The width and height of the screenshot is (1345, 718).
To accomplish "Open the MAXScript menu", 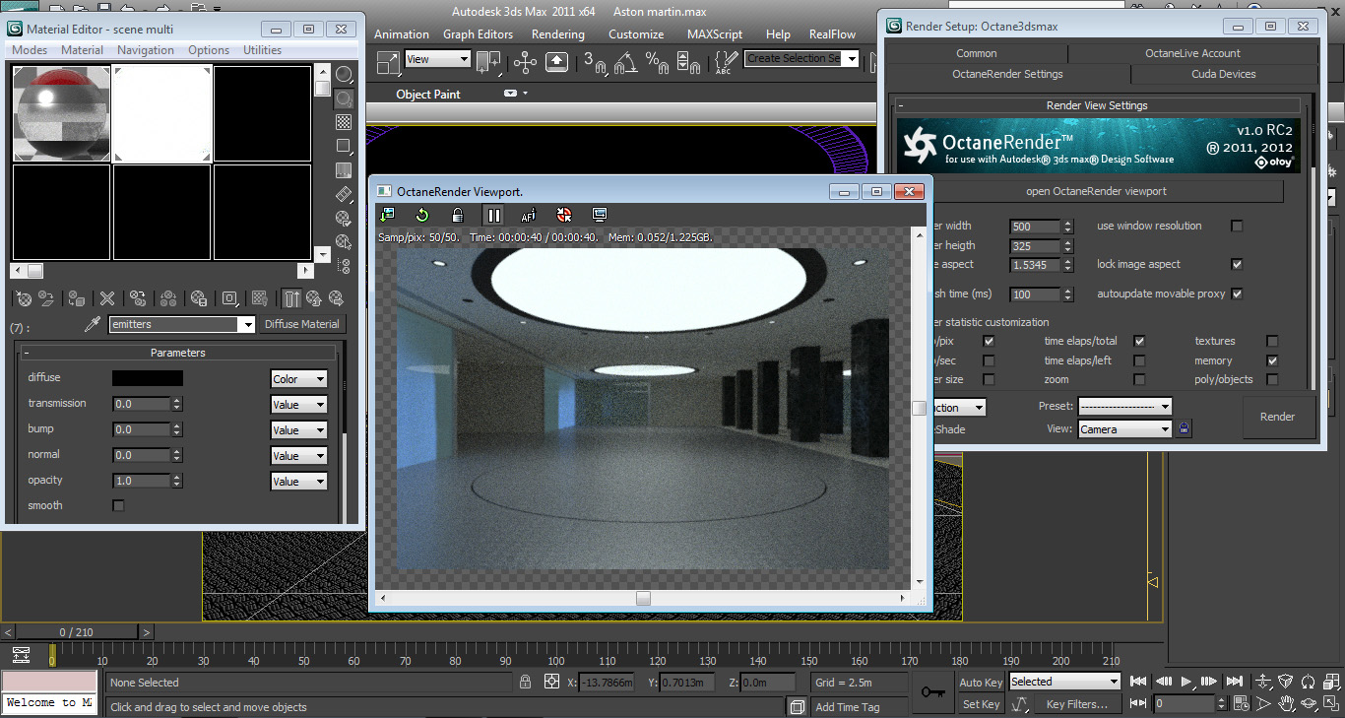I will [x=715, y=34].
